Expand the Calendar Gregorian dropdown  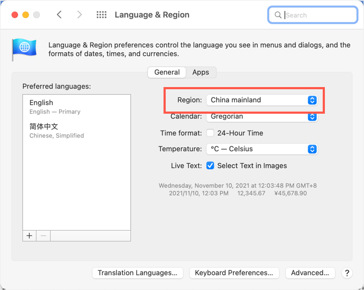tap(261, 116)
